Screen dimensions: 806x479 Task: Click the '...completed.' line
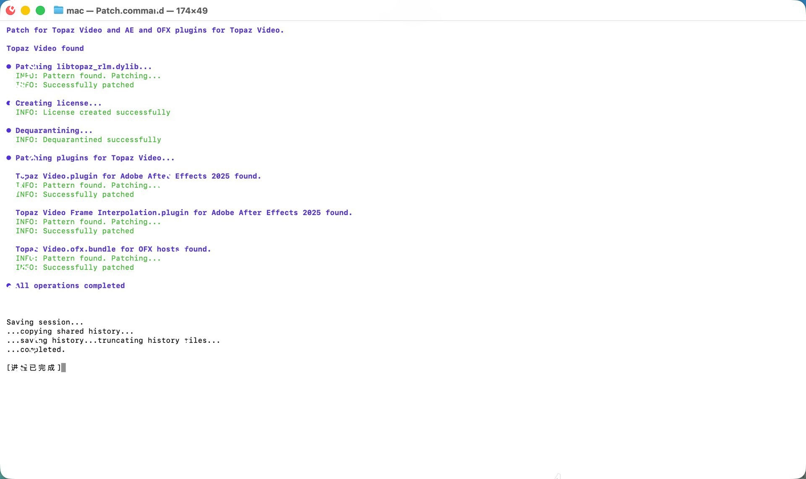tap(36, 350)
